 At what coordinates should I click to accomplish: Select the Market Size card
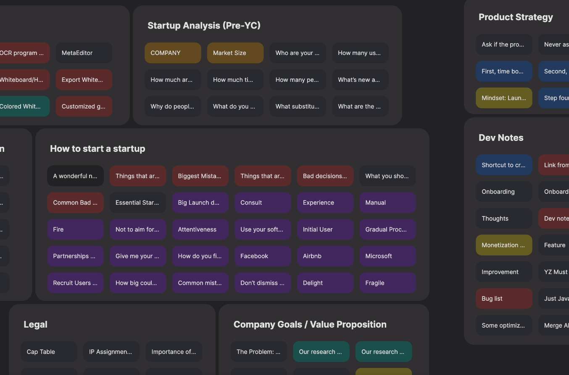tap(235, 53)
